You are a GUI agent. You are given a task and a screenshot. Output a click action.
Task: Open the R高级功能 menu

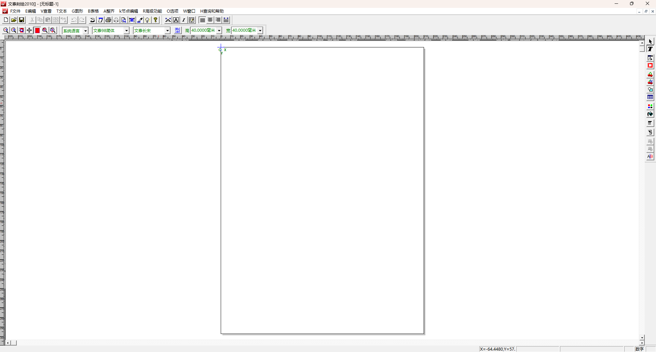152,11
